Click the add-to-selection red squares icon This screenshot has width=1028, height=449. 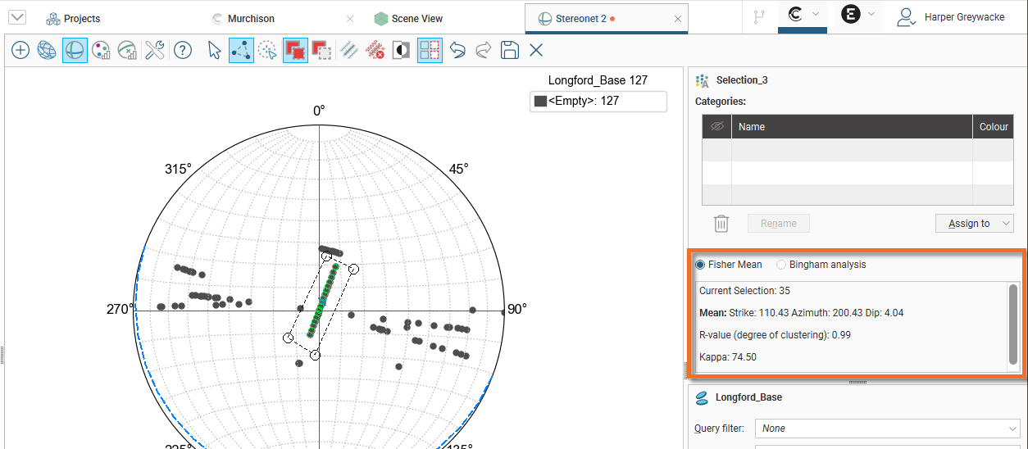[295, 51]
